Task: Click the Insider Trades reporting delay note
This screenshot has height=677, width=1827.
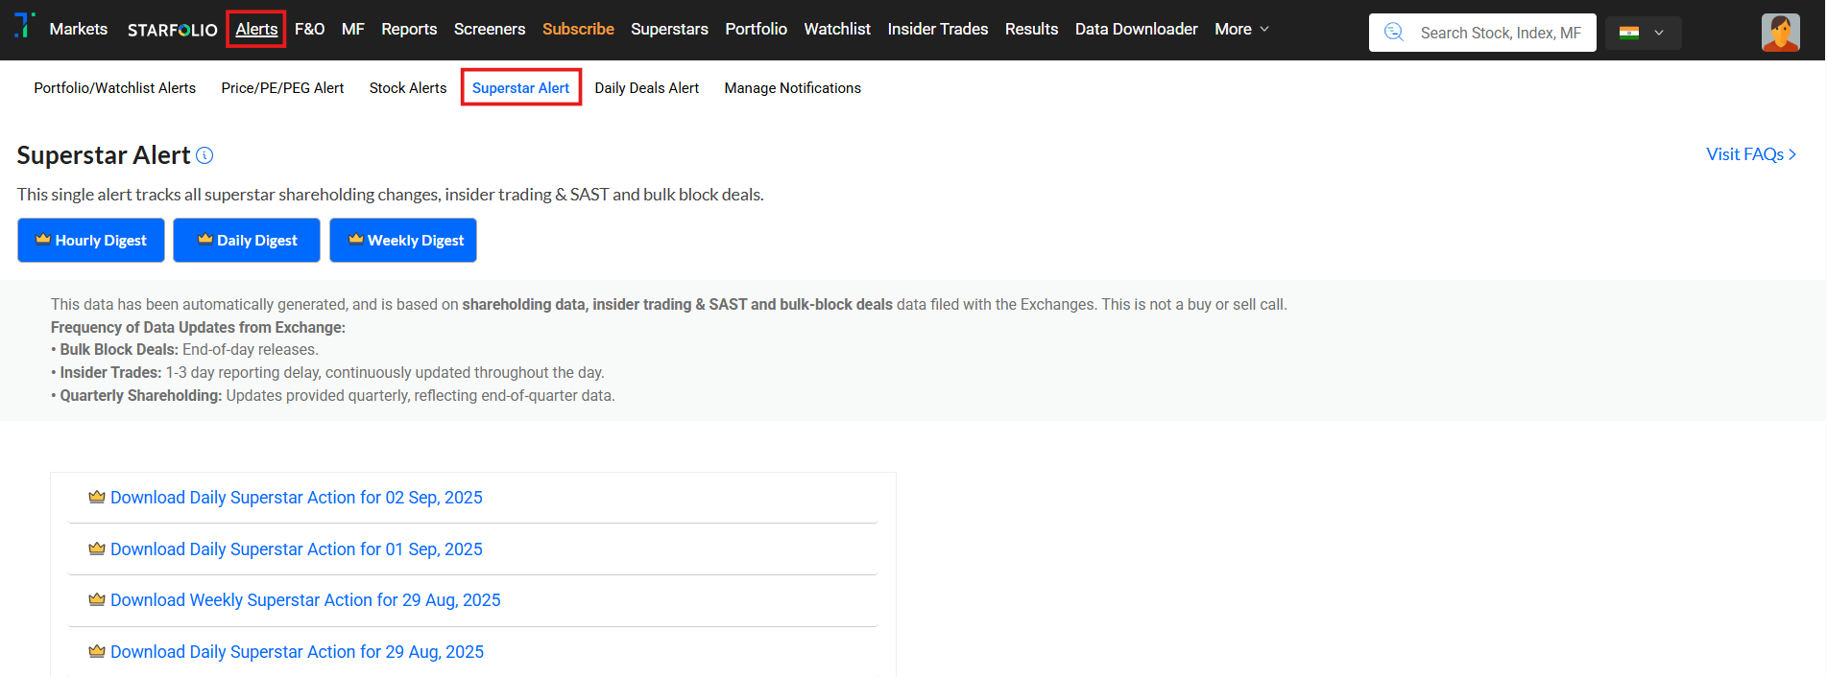Action: (x=327, y=373)
